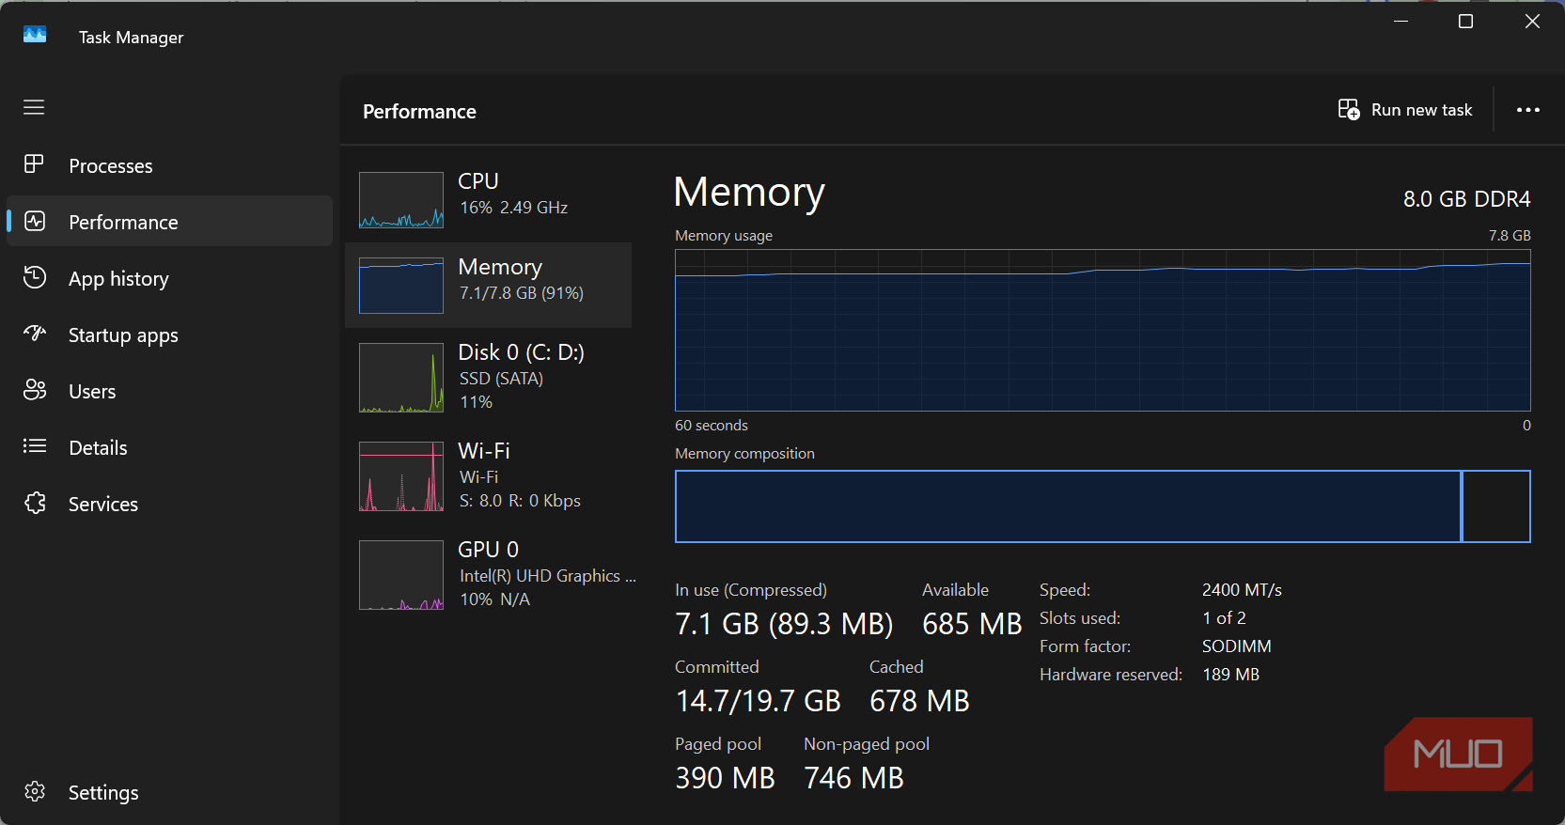Click the Memory usage history graph
Viewport: 1565px width, 825px height.
click(x=1103, y=330)
